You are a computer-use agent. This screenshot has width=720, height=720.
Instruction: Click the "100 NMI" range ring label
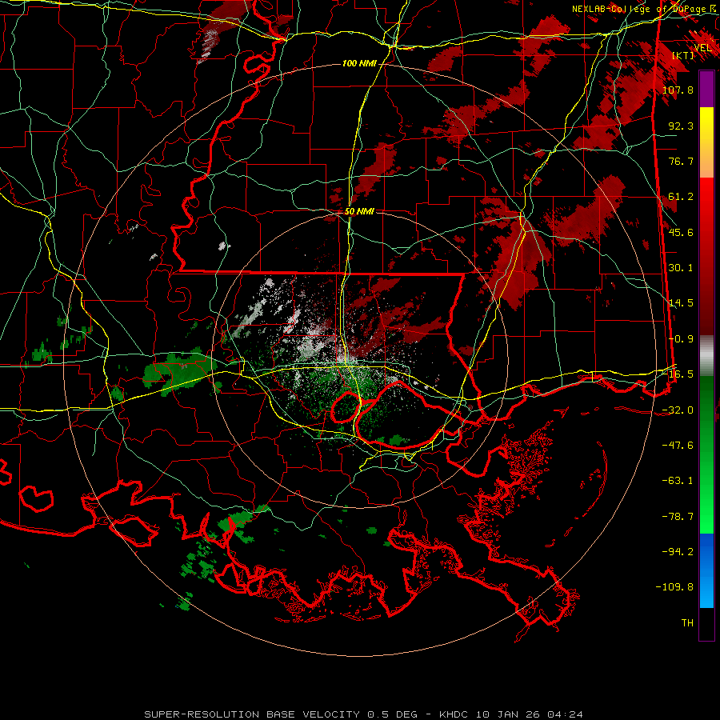click(359, 63)
